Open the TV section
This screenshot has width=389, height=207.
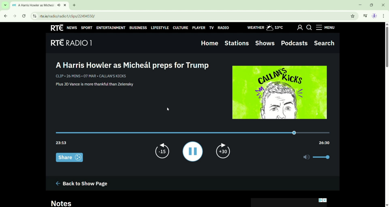pos(211,28)
